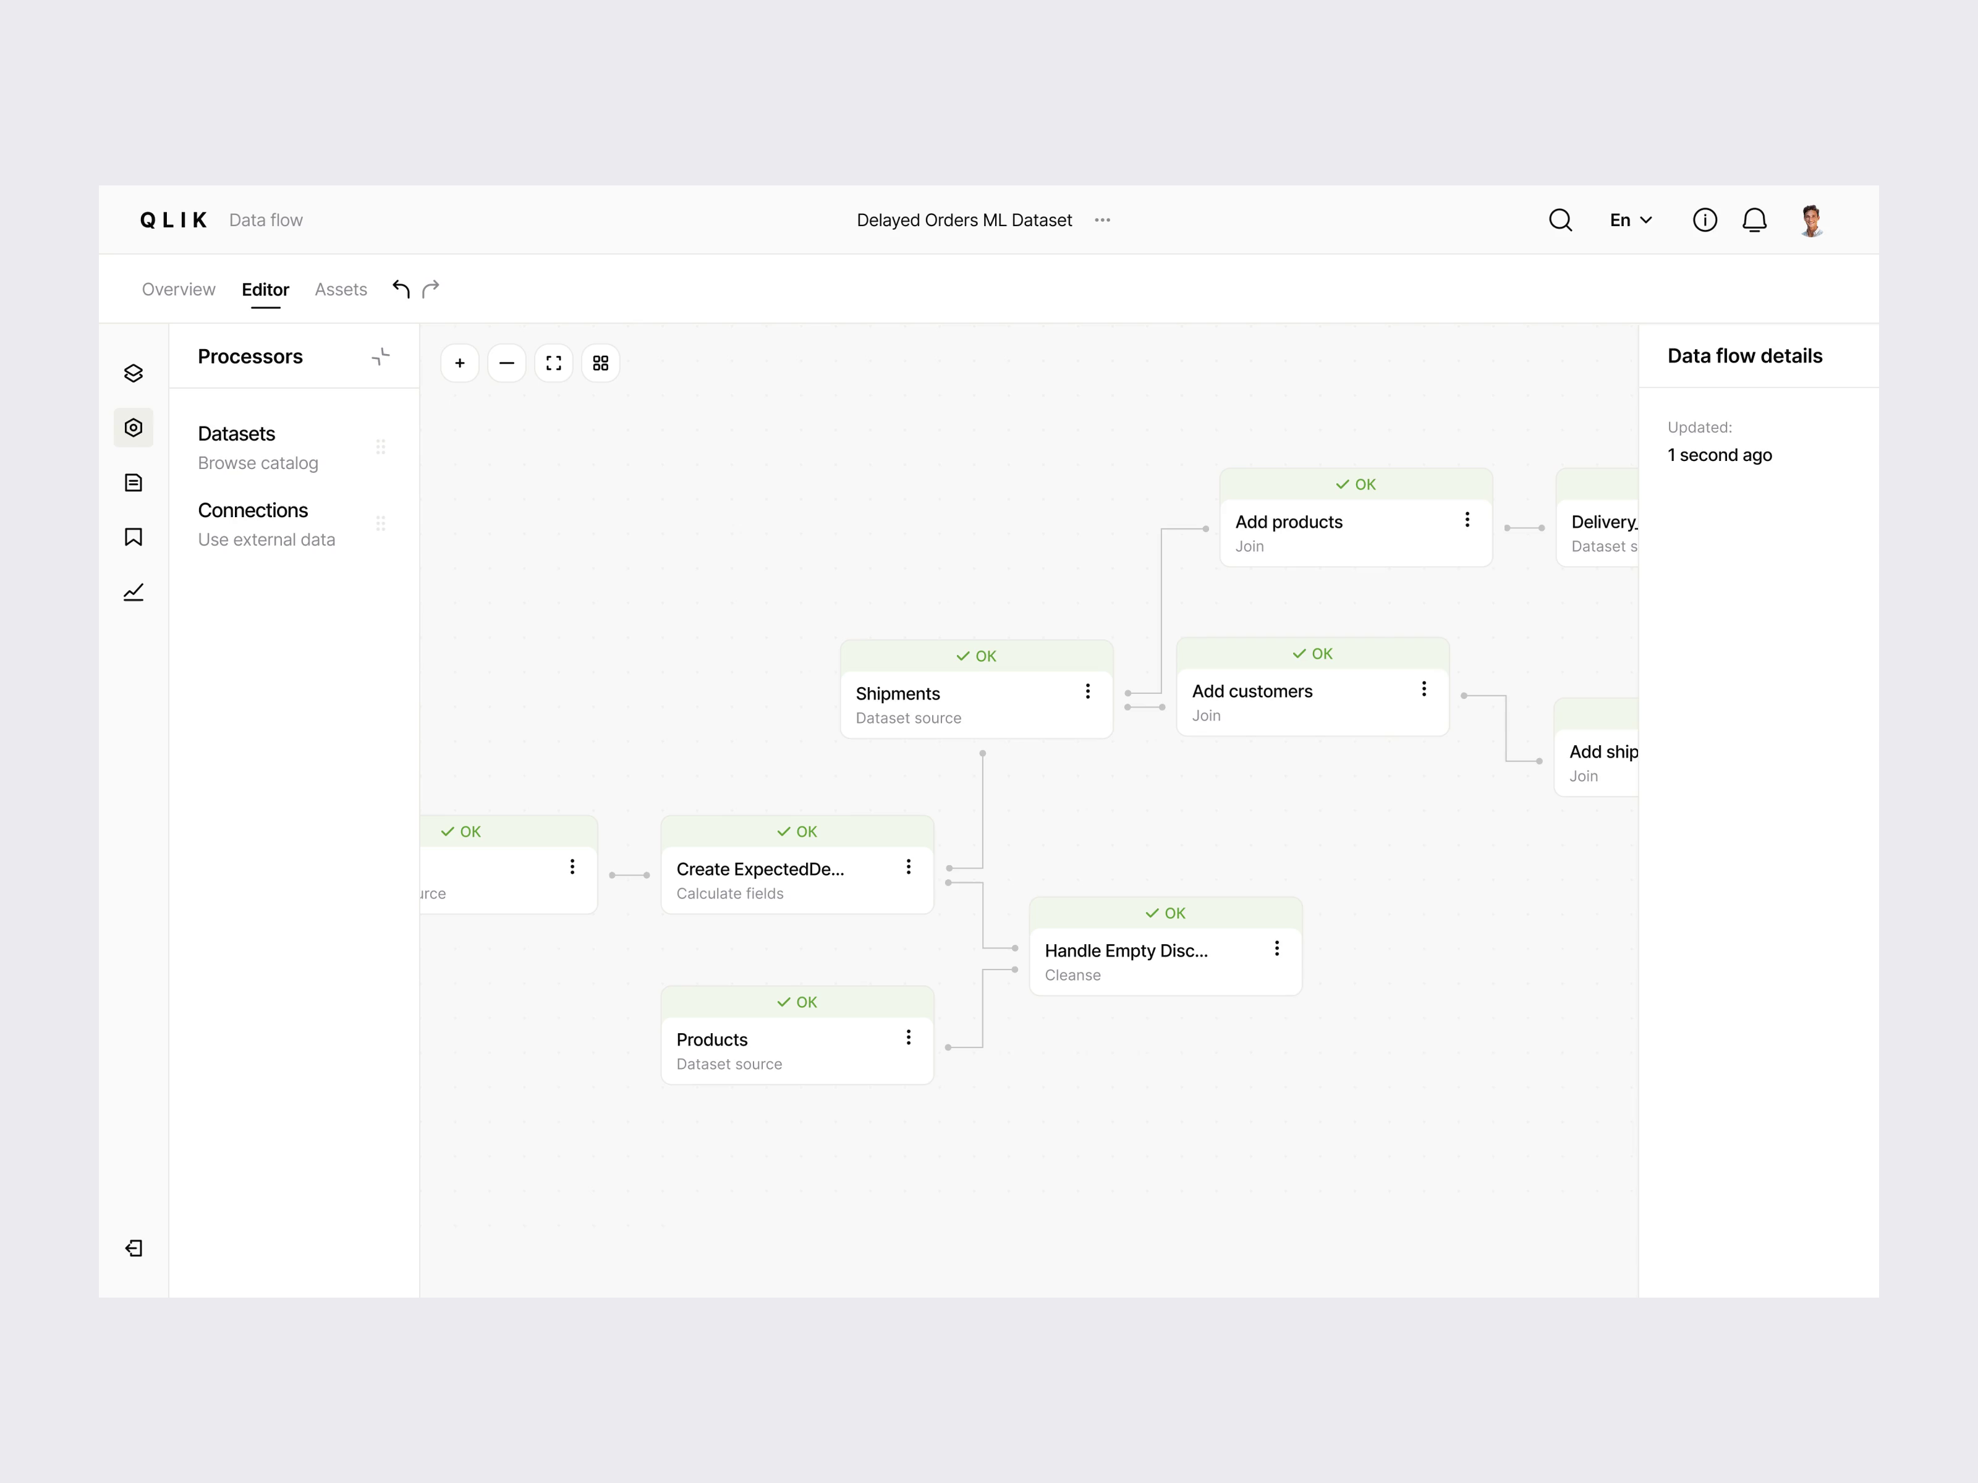Image resolution: width=1978 pixels, height=1483 pixels.
Task: Fit the canvas to screen
Action: tap(553, 363)
